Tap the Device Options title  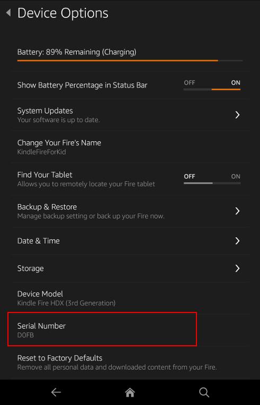[x=63, y=13]
